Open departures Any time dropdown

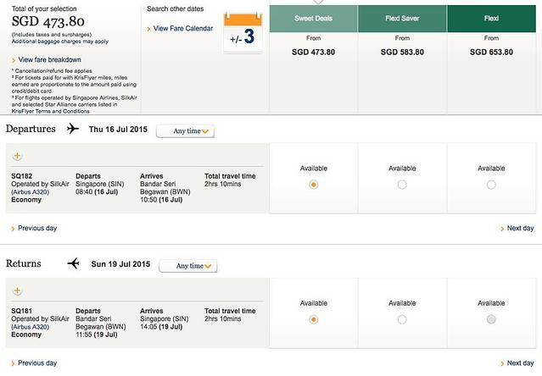(193, 131)
